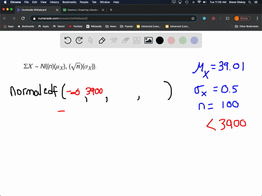The height and width of the screenshot is (196, 262).
Task: Open the Edit menu
Action: click(34, 2)
